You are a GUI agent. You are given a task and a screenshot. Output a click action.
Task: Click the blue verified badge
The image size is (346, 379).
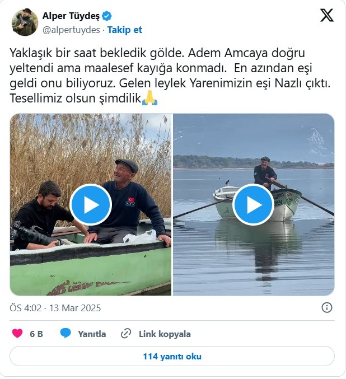coord(106,16)
